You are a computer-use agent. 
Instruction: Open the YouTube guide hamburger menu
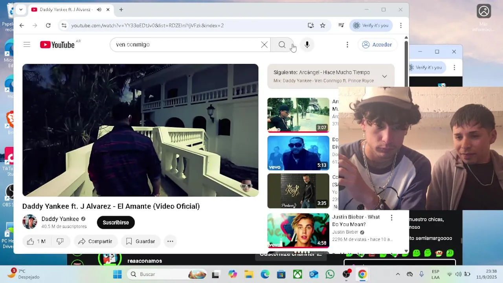tap(27, 44)
